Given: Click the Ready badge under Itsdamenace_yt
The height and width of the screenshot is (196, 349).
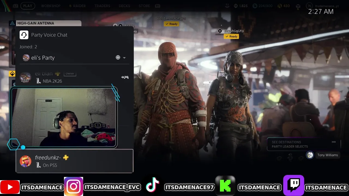Looking at the screenshot, I should point(171,24).
